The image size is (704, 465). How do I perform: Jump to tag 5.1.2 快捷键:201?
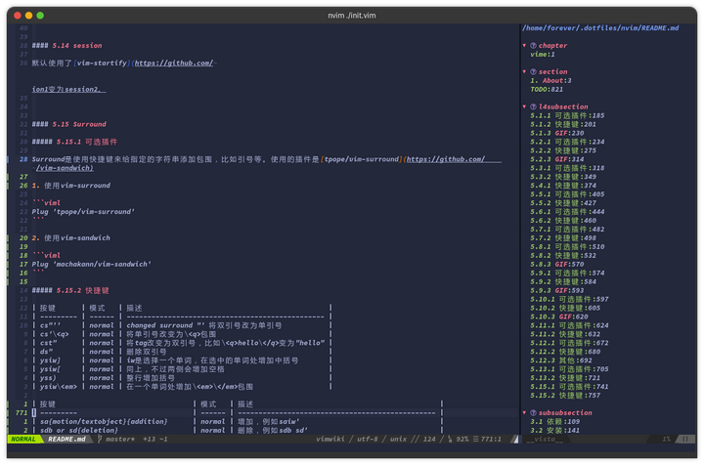click(x=563, y=124)
